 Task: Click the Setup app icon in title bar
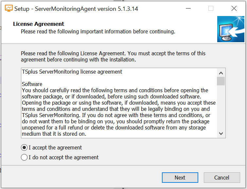click(9, 9)
